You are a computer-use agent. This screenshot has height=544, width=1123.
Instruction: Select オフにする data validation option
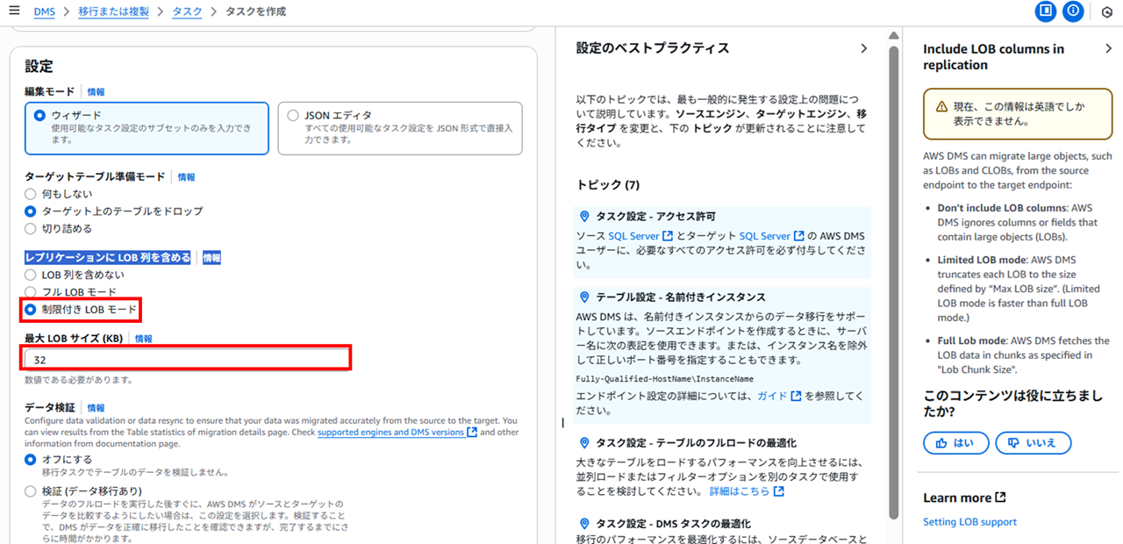pyautogui.click(x=31, y=460)
